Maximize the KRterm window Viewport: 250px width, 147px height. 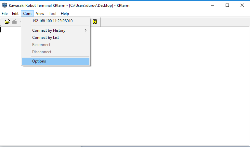point(227,5)
